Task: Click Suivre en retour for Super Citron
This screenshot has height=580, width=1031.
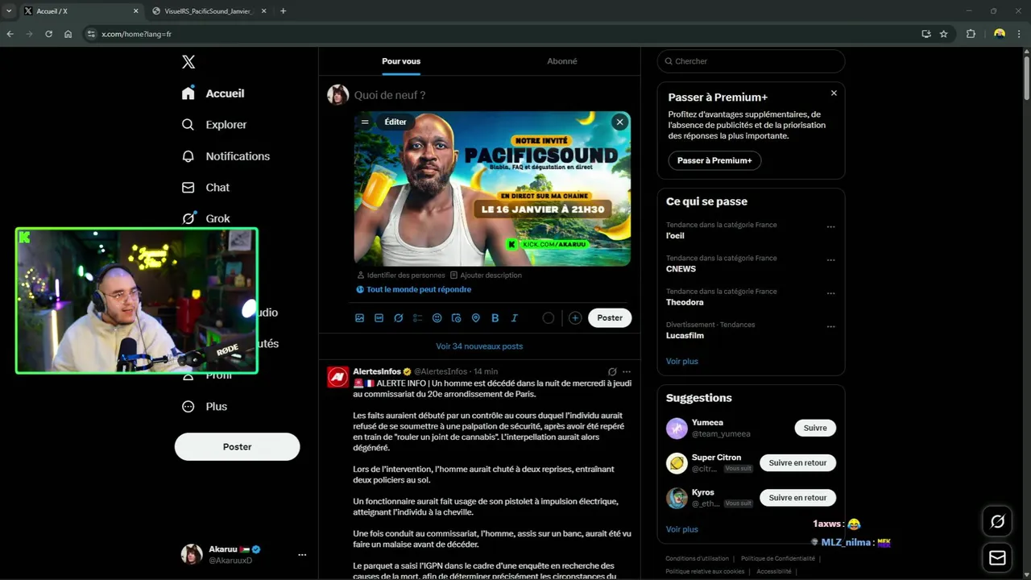Action: click(797, 462)
